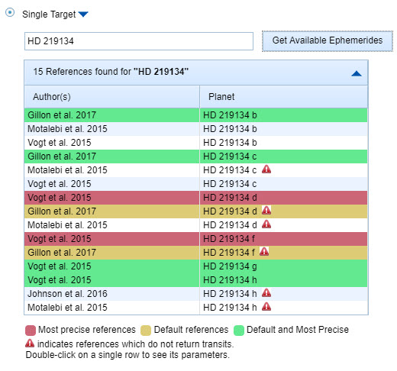
Task: Click warning icon on Motalebi HD 219134 c row
Action: tap(266, 169)
